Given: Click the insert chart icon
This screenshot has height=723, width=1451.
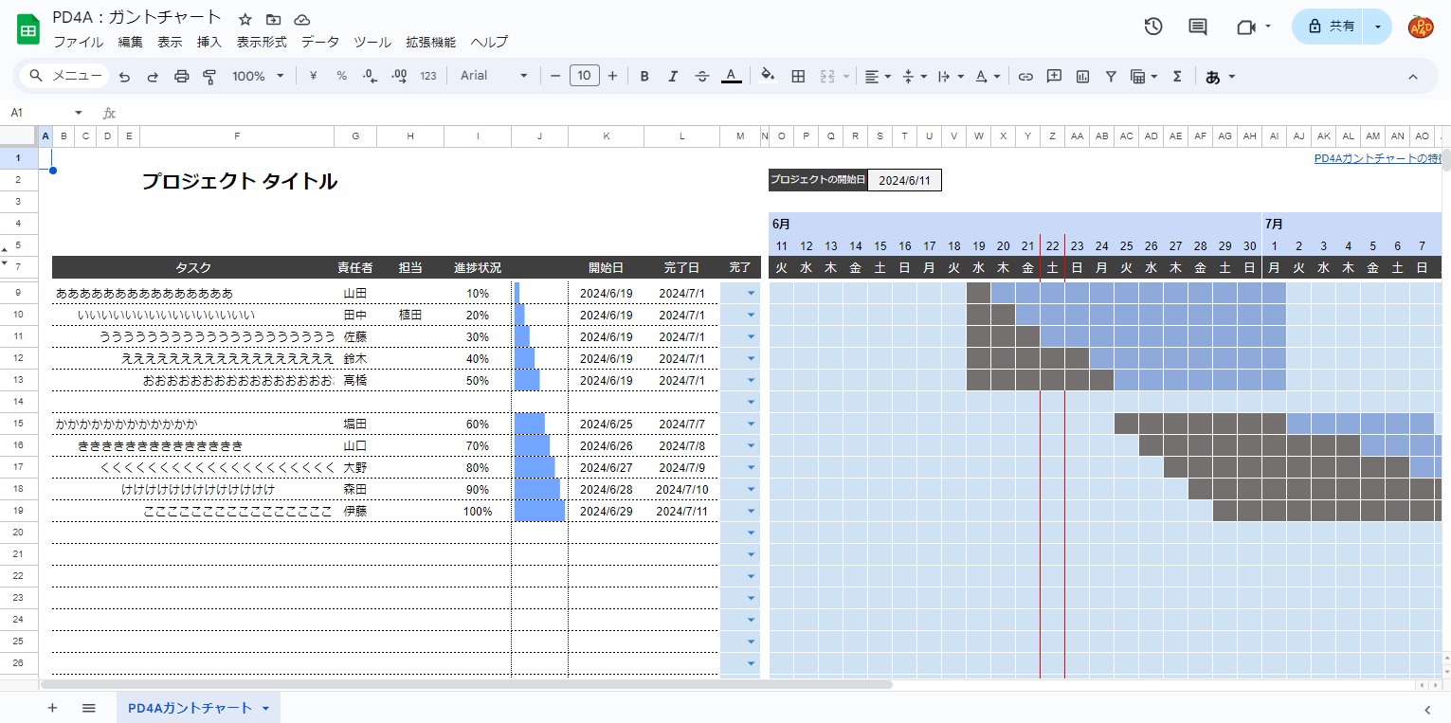Looking at the screenshot, I should click(x=1082, y=77).
